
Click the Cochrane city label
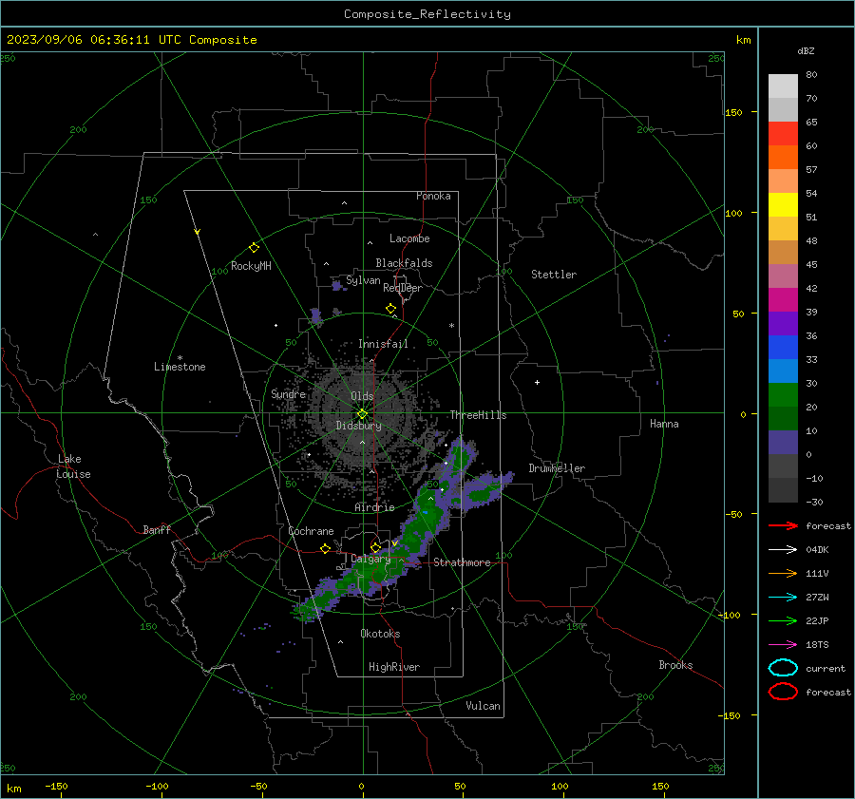tap(311, 531)
